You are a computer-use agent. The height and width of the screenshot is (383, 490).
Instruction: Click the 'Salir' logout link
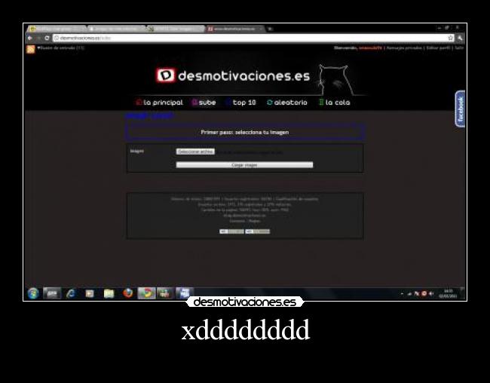tap(459, 47)
